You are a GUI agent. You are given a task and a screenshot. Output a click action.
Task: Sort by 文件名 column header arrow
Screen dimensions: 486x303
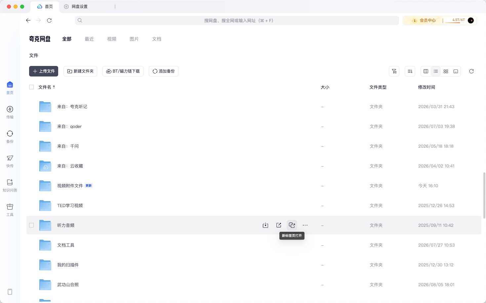pyautogui.click(x=54, y=87)
